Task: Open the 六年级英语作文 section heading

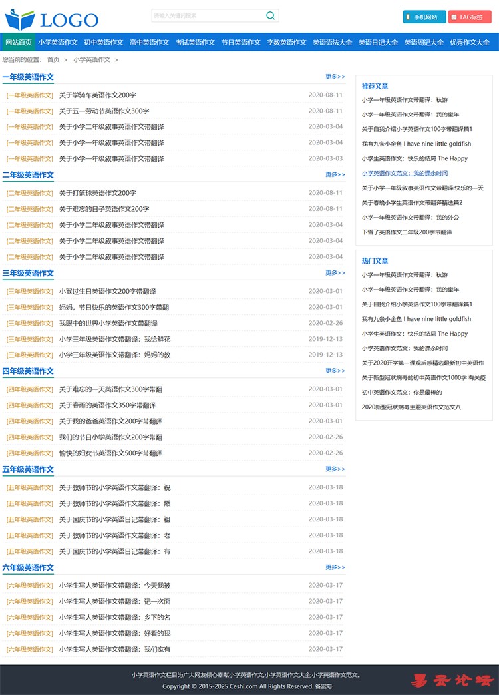Action: click(28, 567)
